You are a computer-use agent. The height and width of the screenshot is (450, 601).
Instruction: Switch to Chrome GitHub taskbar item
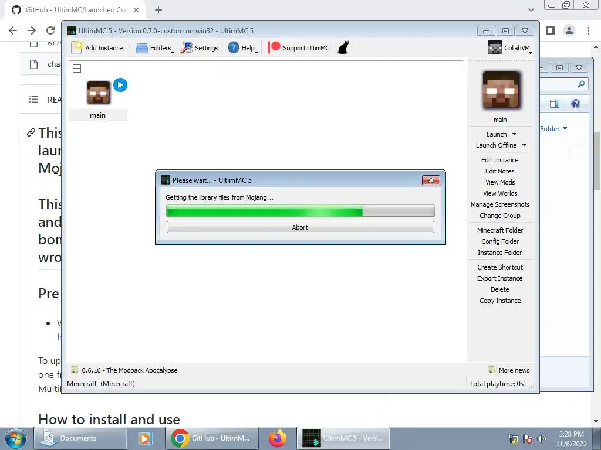pyautogui.click(x=211, y=438)
